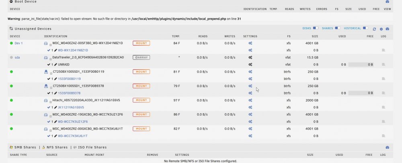Open dashboard icon in Unassigned Devices header
The width and height of the screenshot is (402, 163).
coord(388,29)
